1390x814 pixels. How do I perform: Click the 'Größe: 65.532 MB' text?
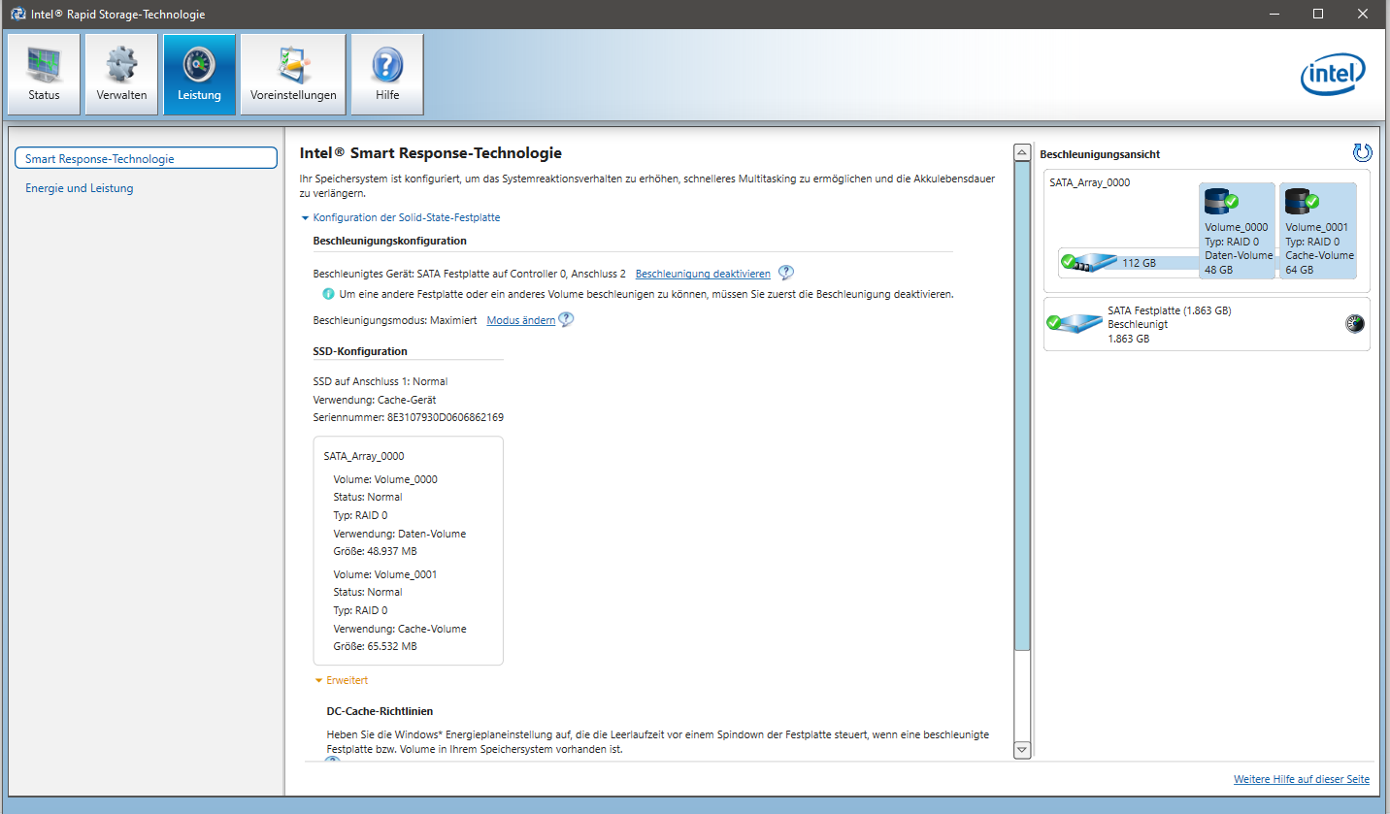[x=375, y=646]
